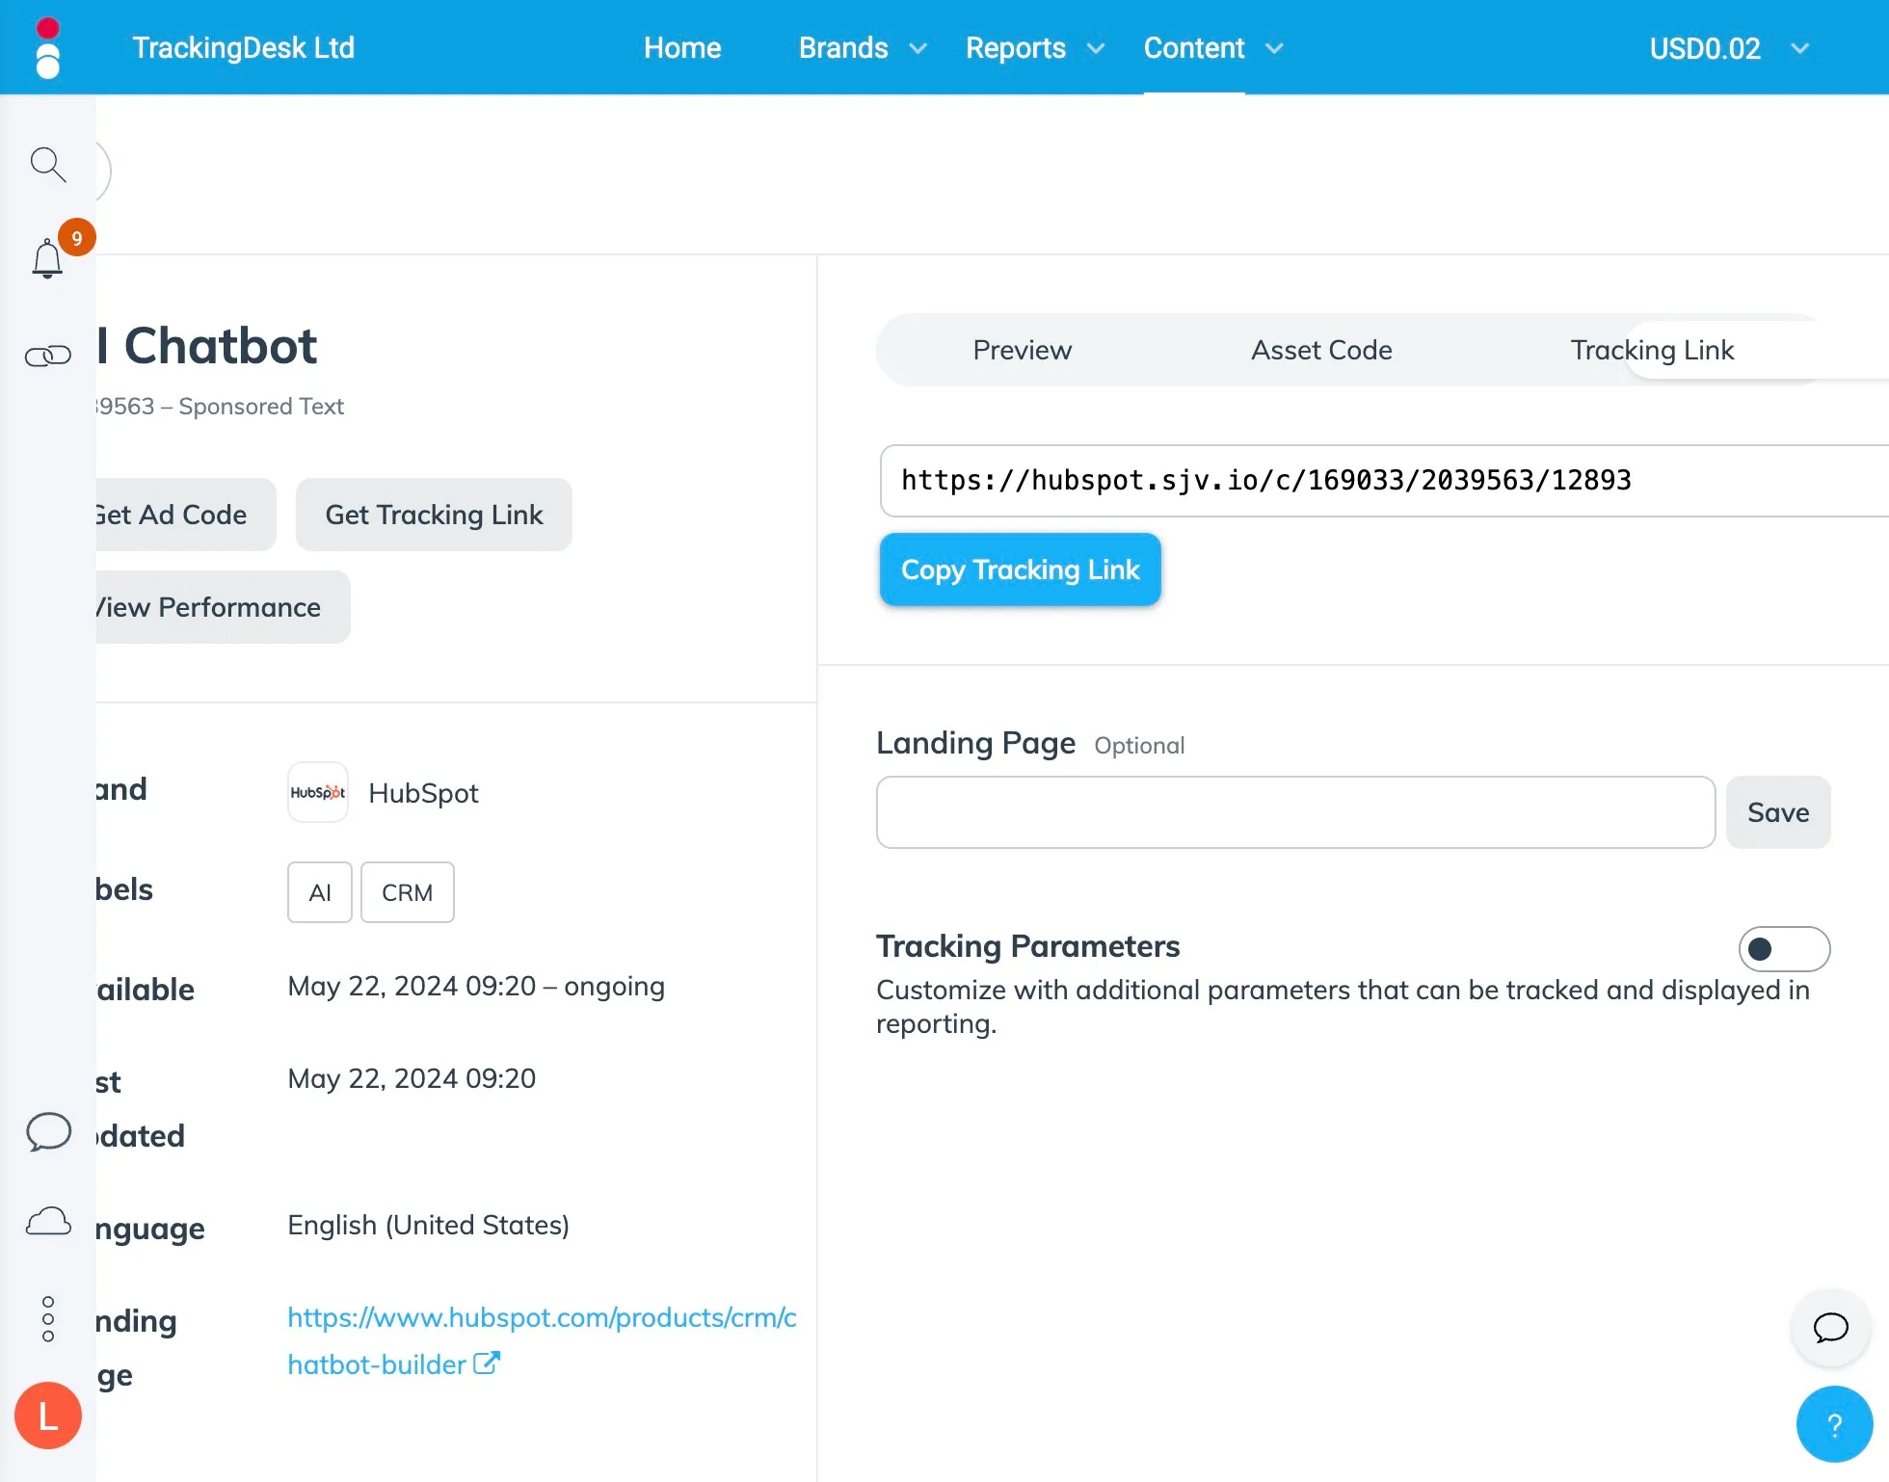Click the TrackingDesk logo icon
Image resolution: width=1889 pixels, height=1482 pixels.
(47, 48)
